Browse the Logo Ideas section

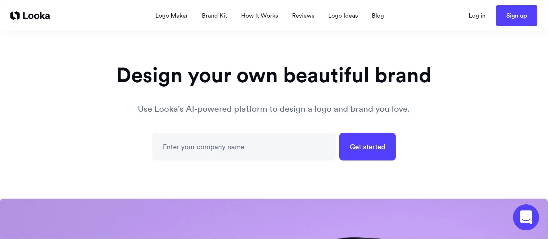click(x=343, y=16)
